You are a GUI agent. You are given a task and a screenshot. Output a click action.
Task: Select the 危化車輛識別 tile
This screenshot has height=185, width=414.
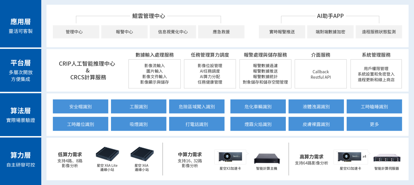click(258, 106)
